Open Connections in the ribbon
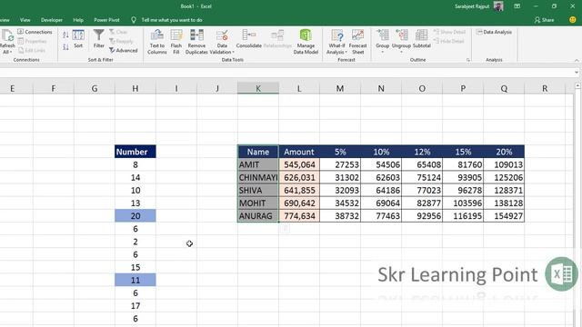 35,32
